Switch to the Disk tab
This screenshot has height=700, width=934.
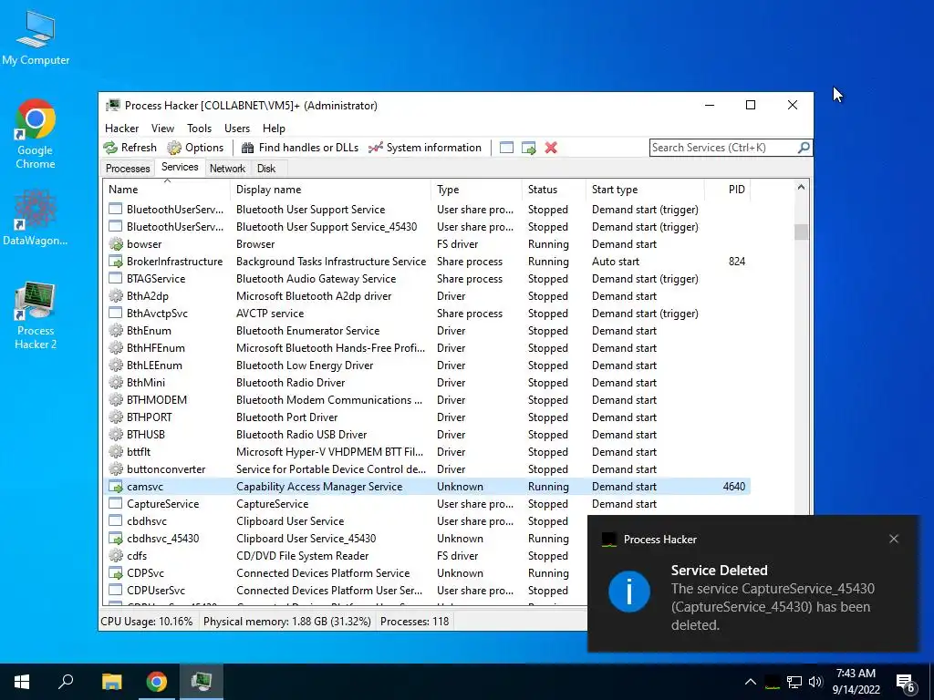coord(266,169)
